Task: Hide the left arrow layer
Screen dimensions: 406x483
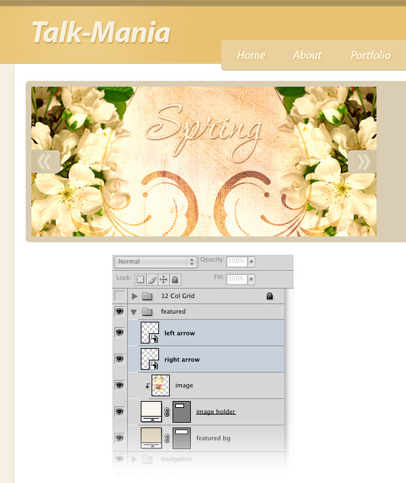Action: click(x=120, y=333)
